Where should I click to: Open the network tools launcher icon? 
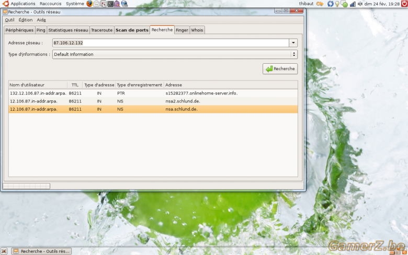[x=124, y=4]
